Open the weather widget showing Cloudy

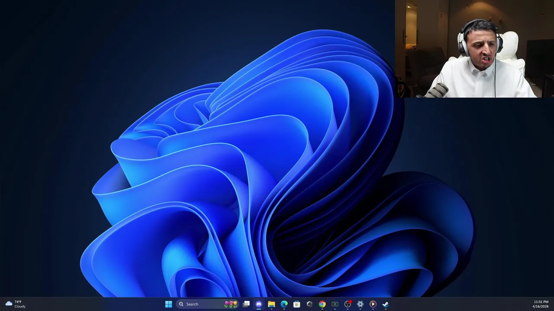(16, 304)
